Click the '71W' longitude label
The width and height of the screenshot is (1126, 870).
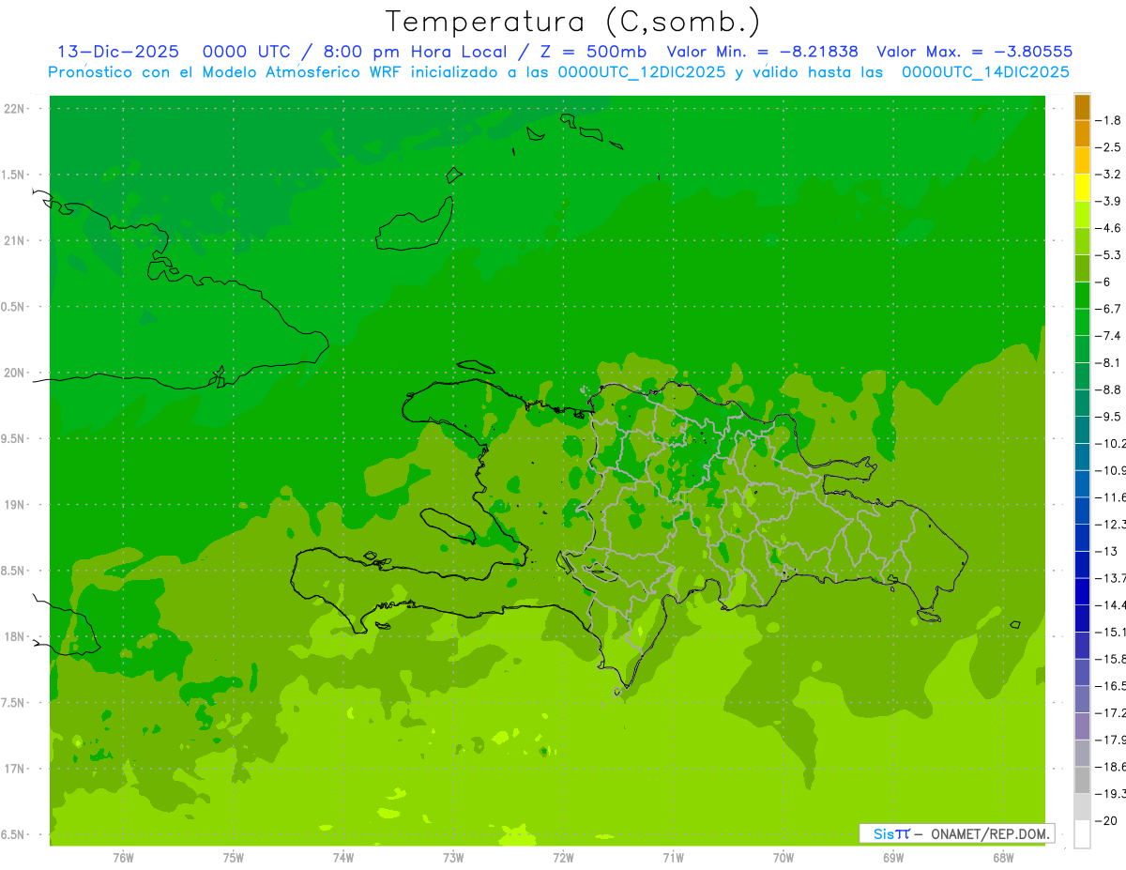673,857
